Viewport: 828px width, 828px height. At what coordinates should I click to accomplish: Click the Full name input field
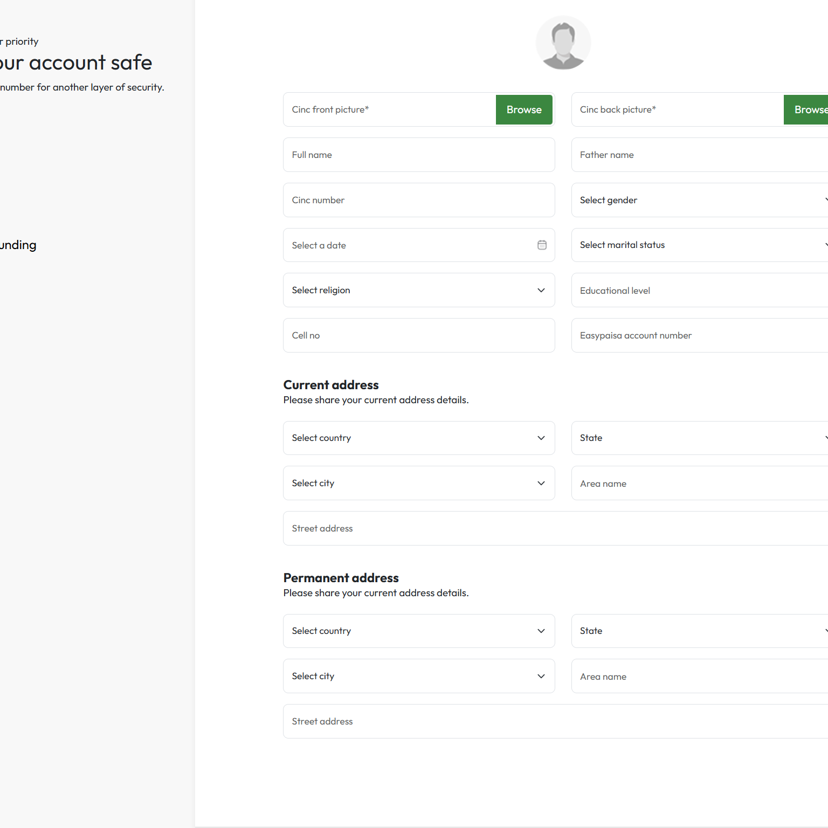click(x=418, y=155)
